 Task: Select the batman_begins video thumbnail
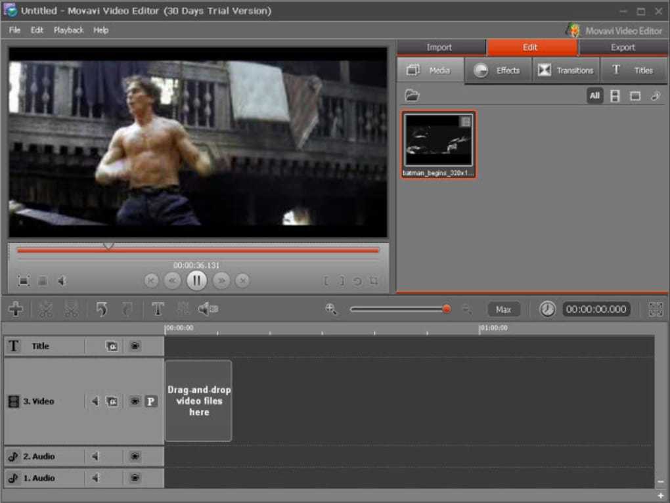tap(439, 144)
